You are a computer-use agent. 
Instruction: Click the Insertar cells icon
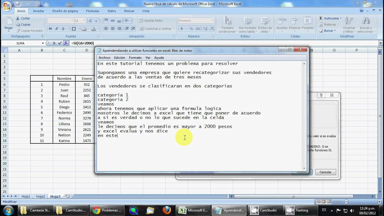282,21
